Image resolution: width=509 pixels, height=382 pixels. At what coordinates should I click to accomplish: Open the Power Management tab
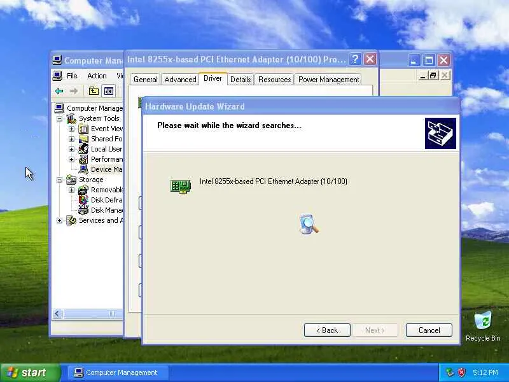point(328,79)
